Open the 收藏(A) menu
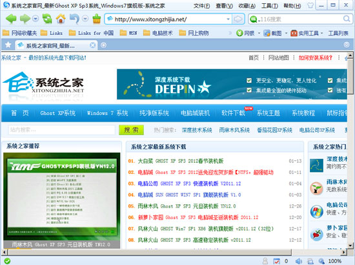This screenshot has width=355, height=265. 247,6
